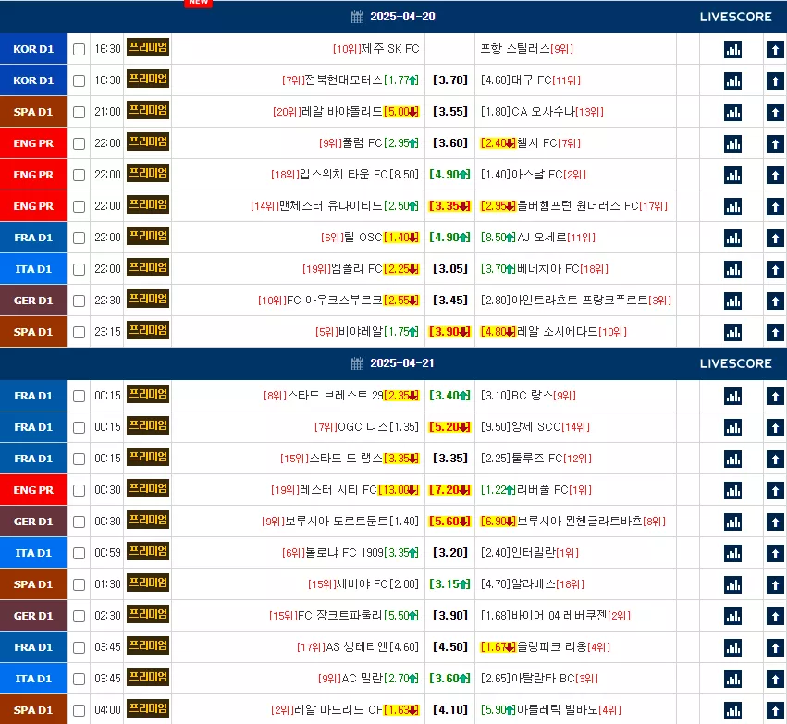The width and height of the screenshot is (787, 724).
Task: Tick checkbox for Dortmund vs Mönchengladbach match
Action: pos(79,522)
